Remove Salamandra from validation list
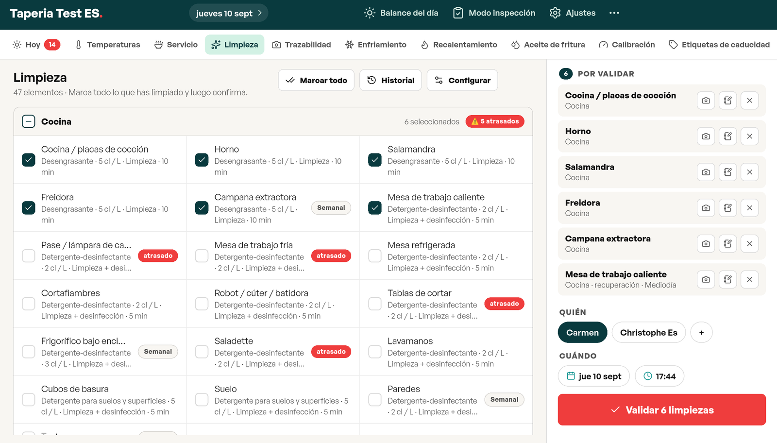This screenshot has width=777, height=443. tap(750, 172)
